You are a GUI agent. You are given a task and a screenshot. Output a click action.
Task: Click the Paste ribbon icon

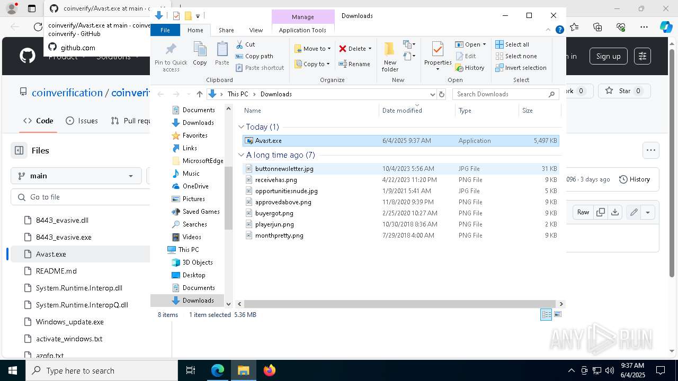pyautogui.click(x=222, y=53)
